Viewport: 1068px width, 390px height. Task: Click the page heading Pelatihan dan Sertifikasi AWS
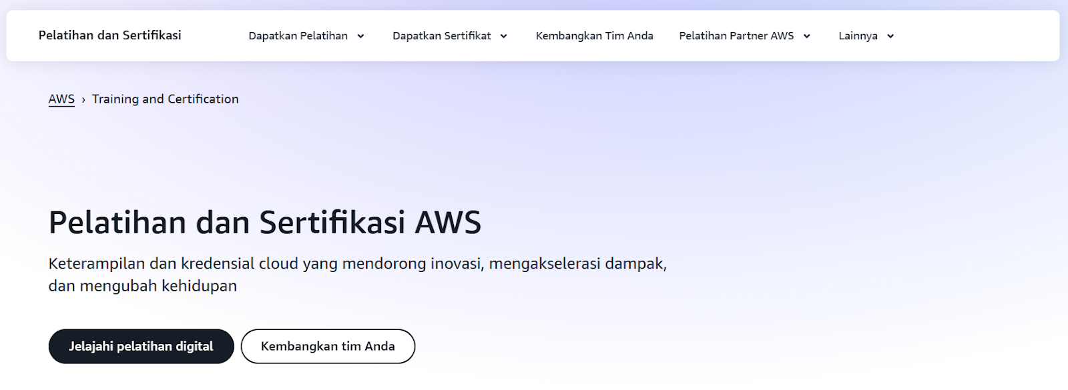click(x=265, y=223)
